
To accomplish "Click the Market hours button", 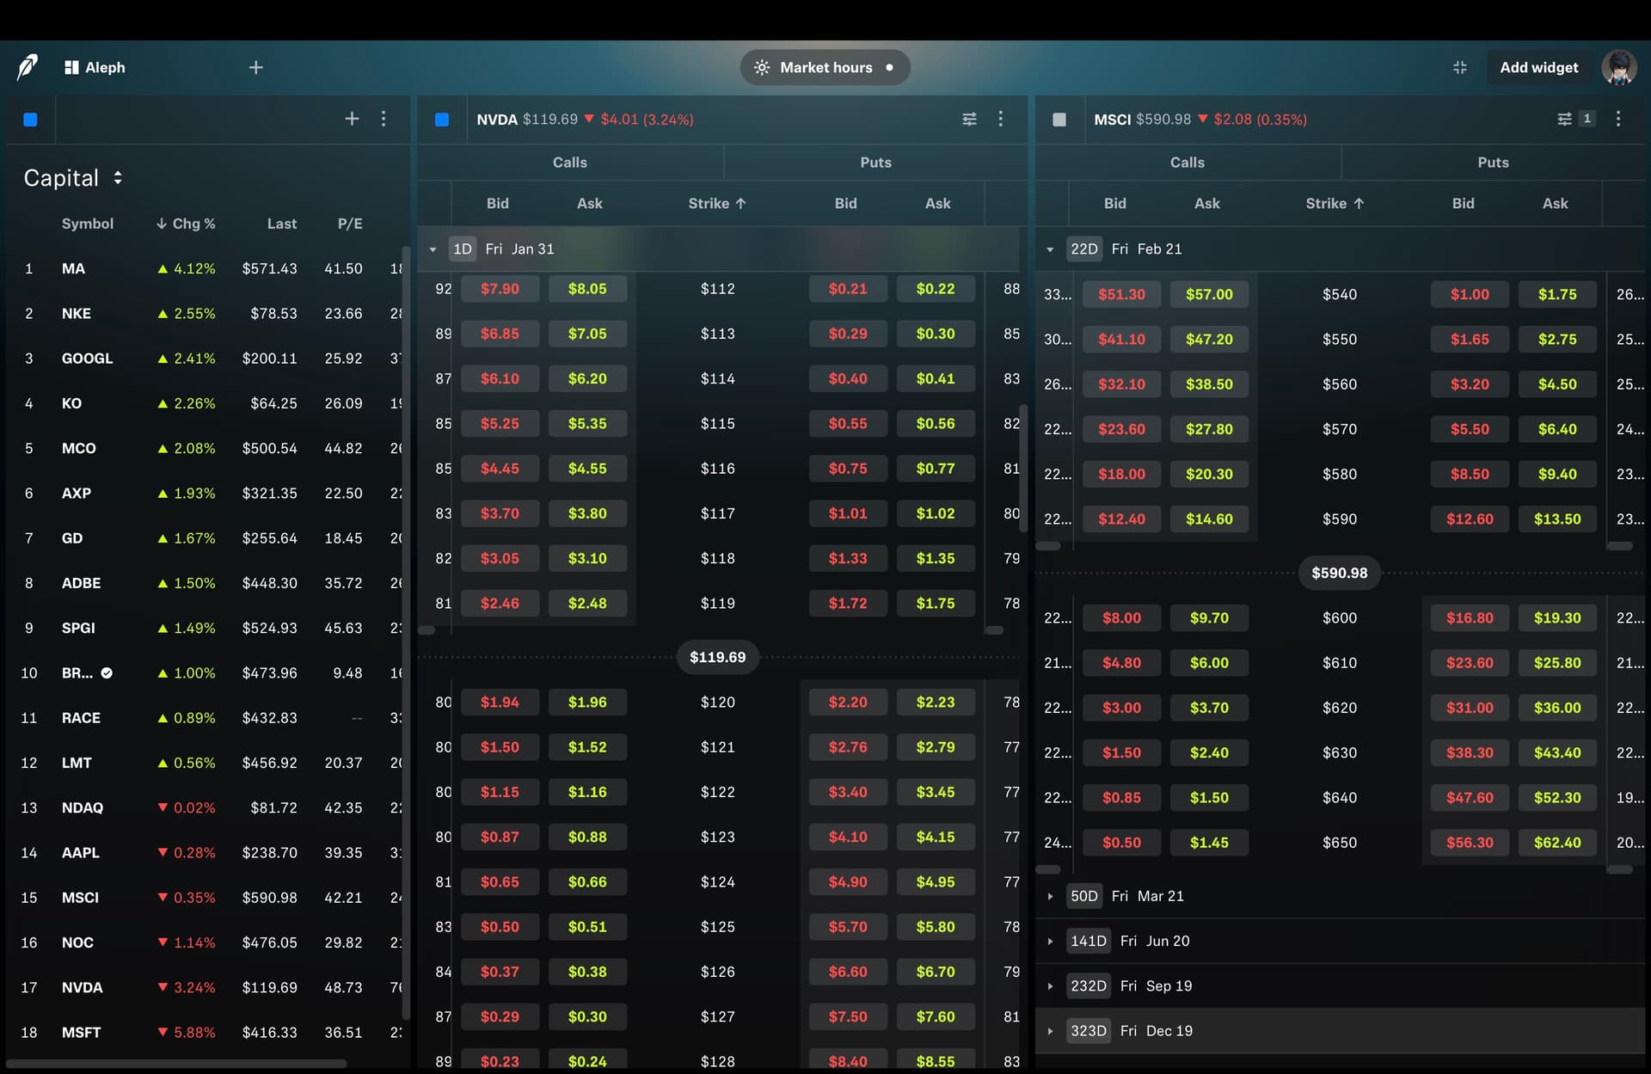I will pyautogui.click(x=825, y=67).
